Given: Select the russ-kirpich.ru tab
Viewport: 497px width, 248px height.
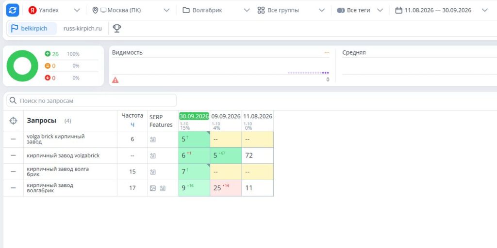Looking at the screenshot, I should 83,29.
